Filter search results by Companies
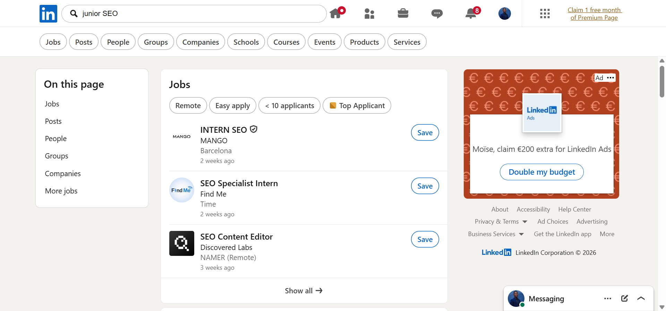Screen dimensions: 666x311 click(x=201, y=42)
